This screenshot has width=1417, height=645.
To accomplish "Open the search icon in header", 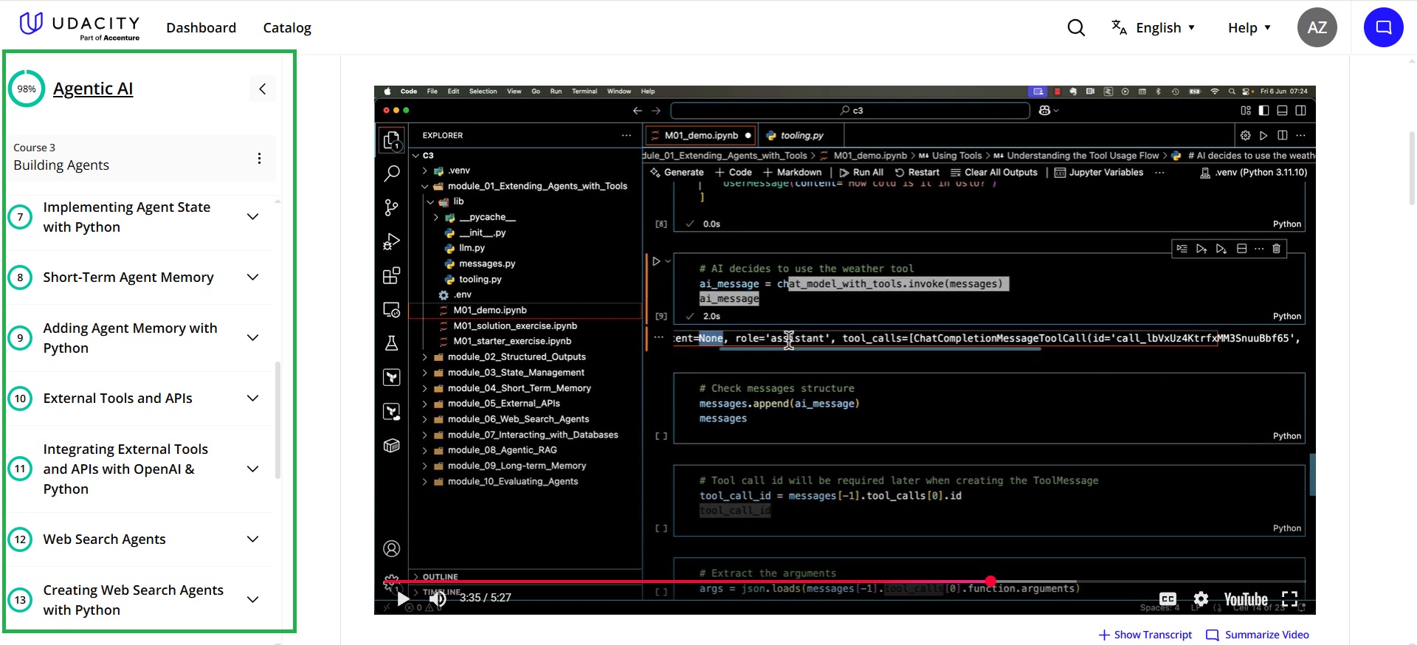I will [x=1076, y=28].
